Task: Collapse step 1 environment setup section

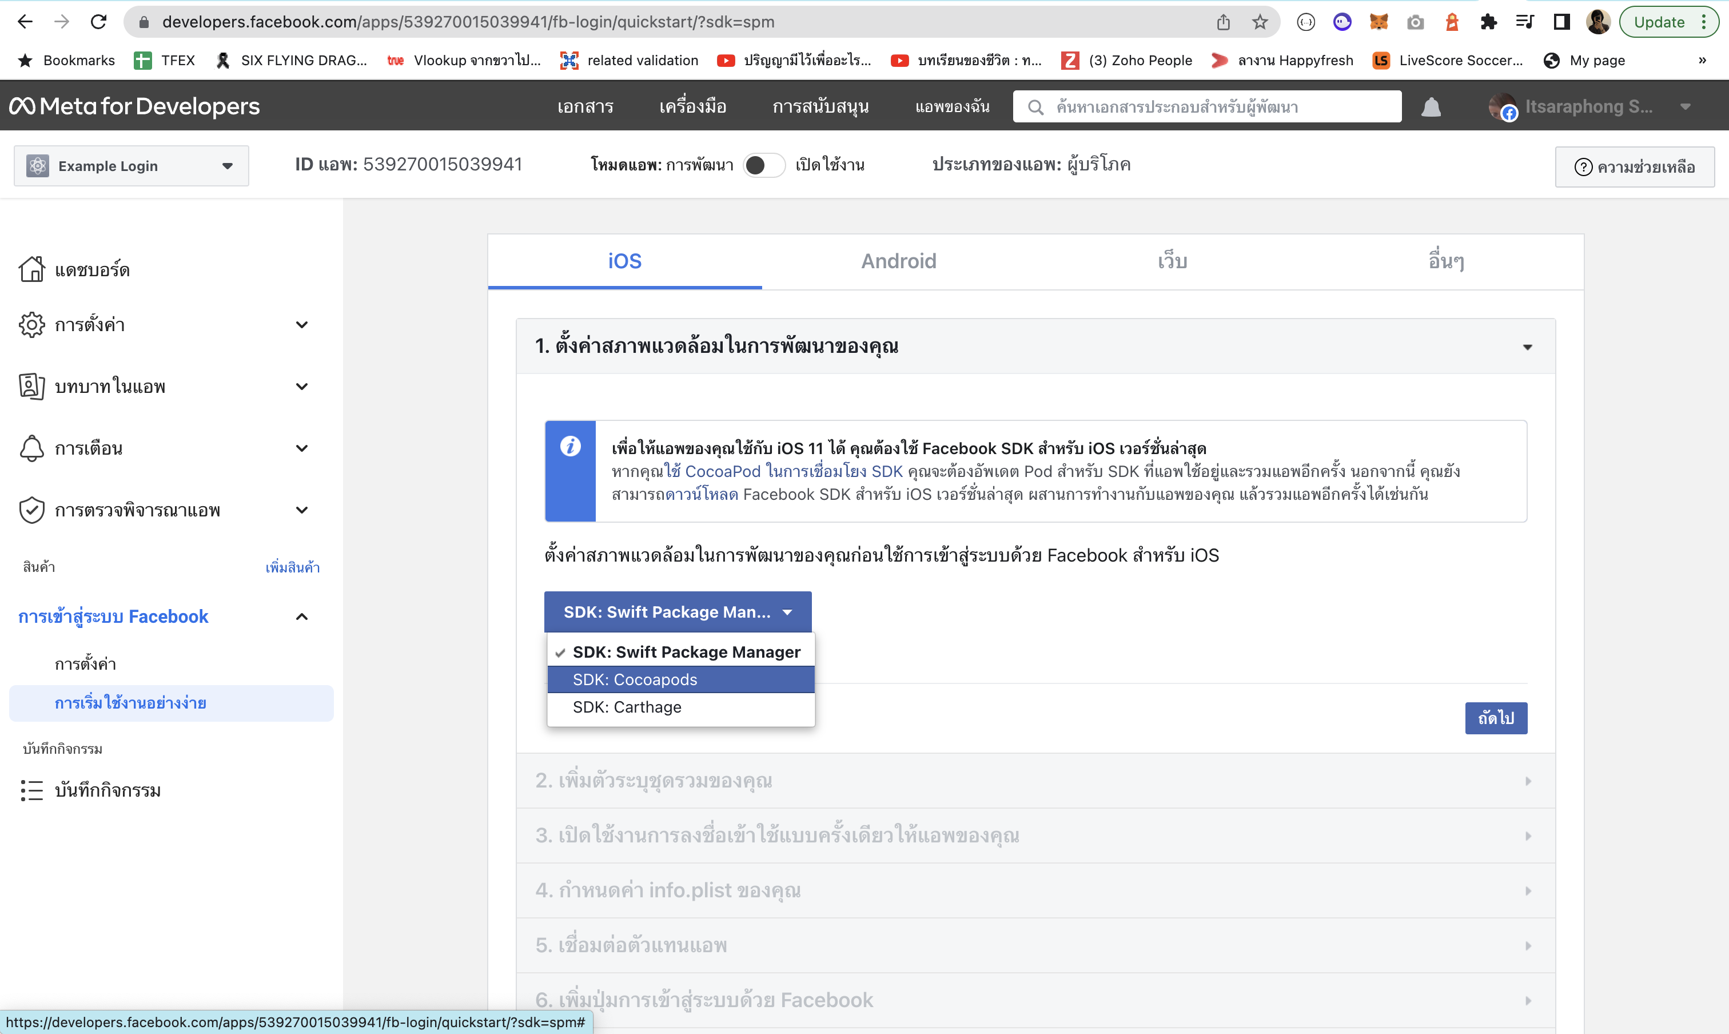Action: click(x=1035, y=347)
